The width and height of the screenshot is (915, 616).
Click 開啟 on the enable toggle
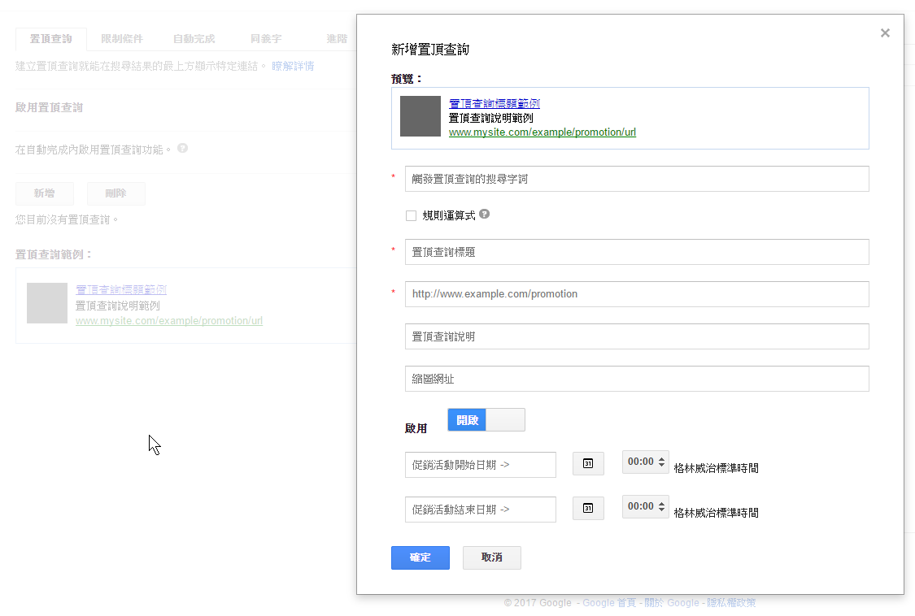click(466, 419)
